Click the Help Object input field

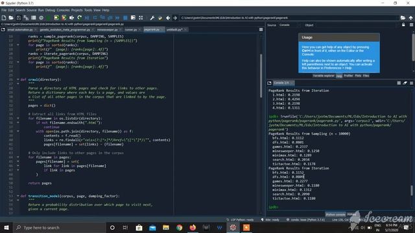coord(357,25)
